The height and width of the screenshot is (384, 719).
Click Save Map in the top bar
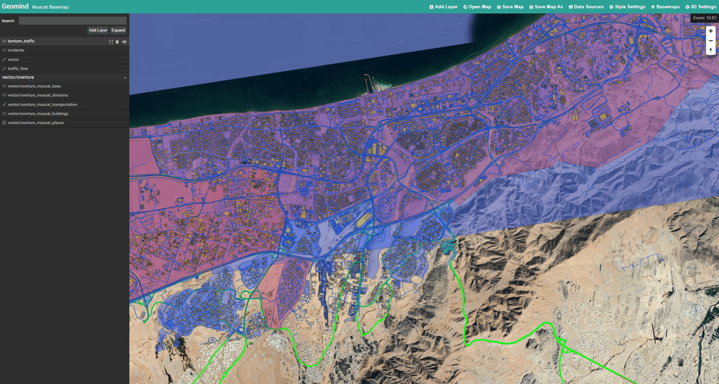(510, 7)
